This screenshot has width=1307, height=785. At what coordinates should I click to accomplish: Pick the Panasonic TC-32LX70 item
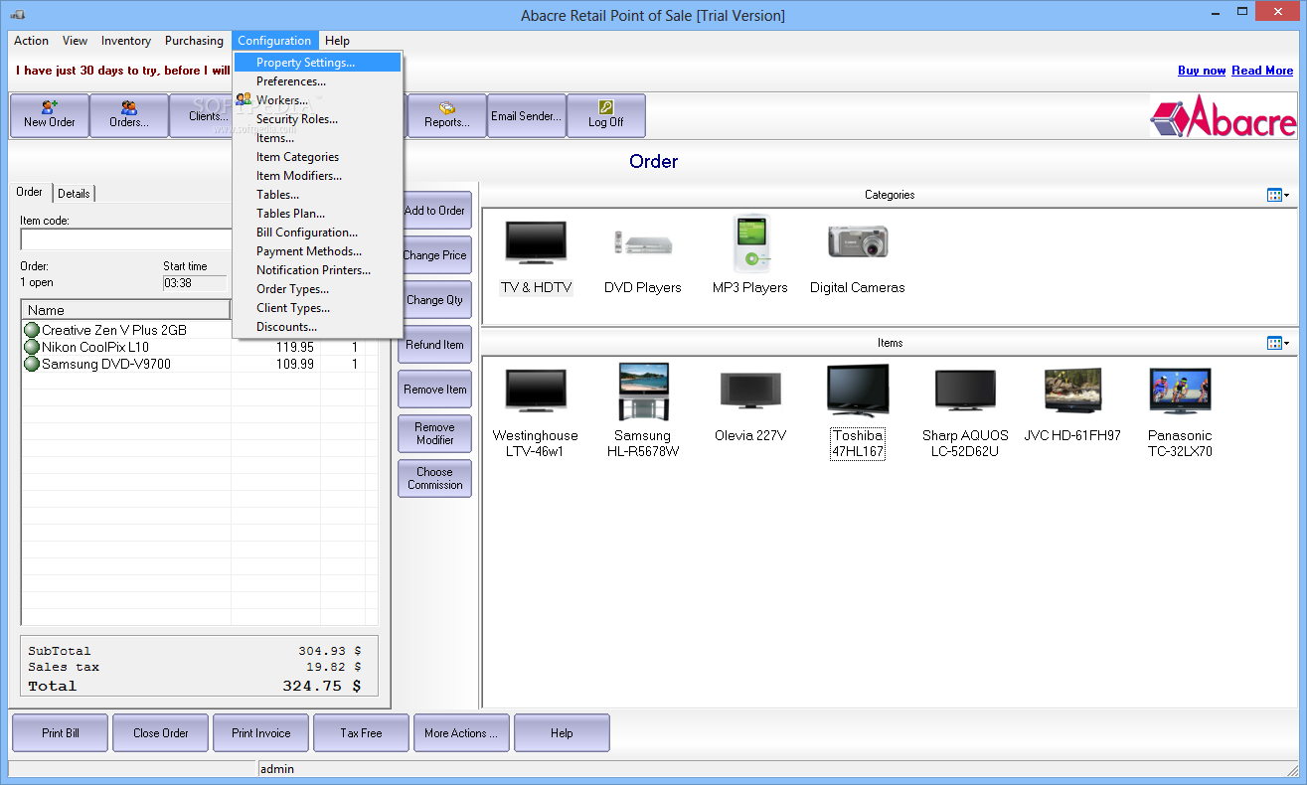tap(1180, 391)
